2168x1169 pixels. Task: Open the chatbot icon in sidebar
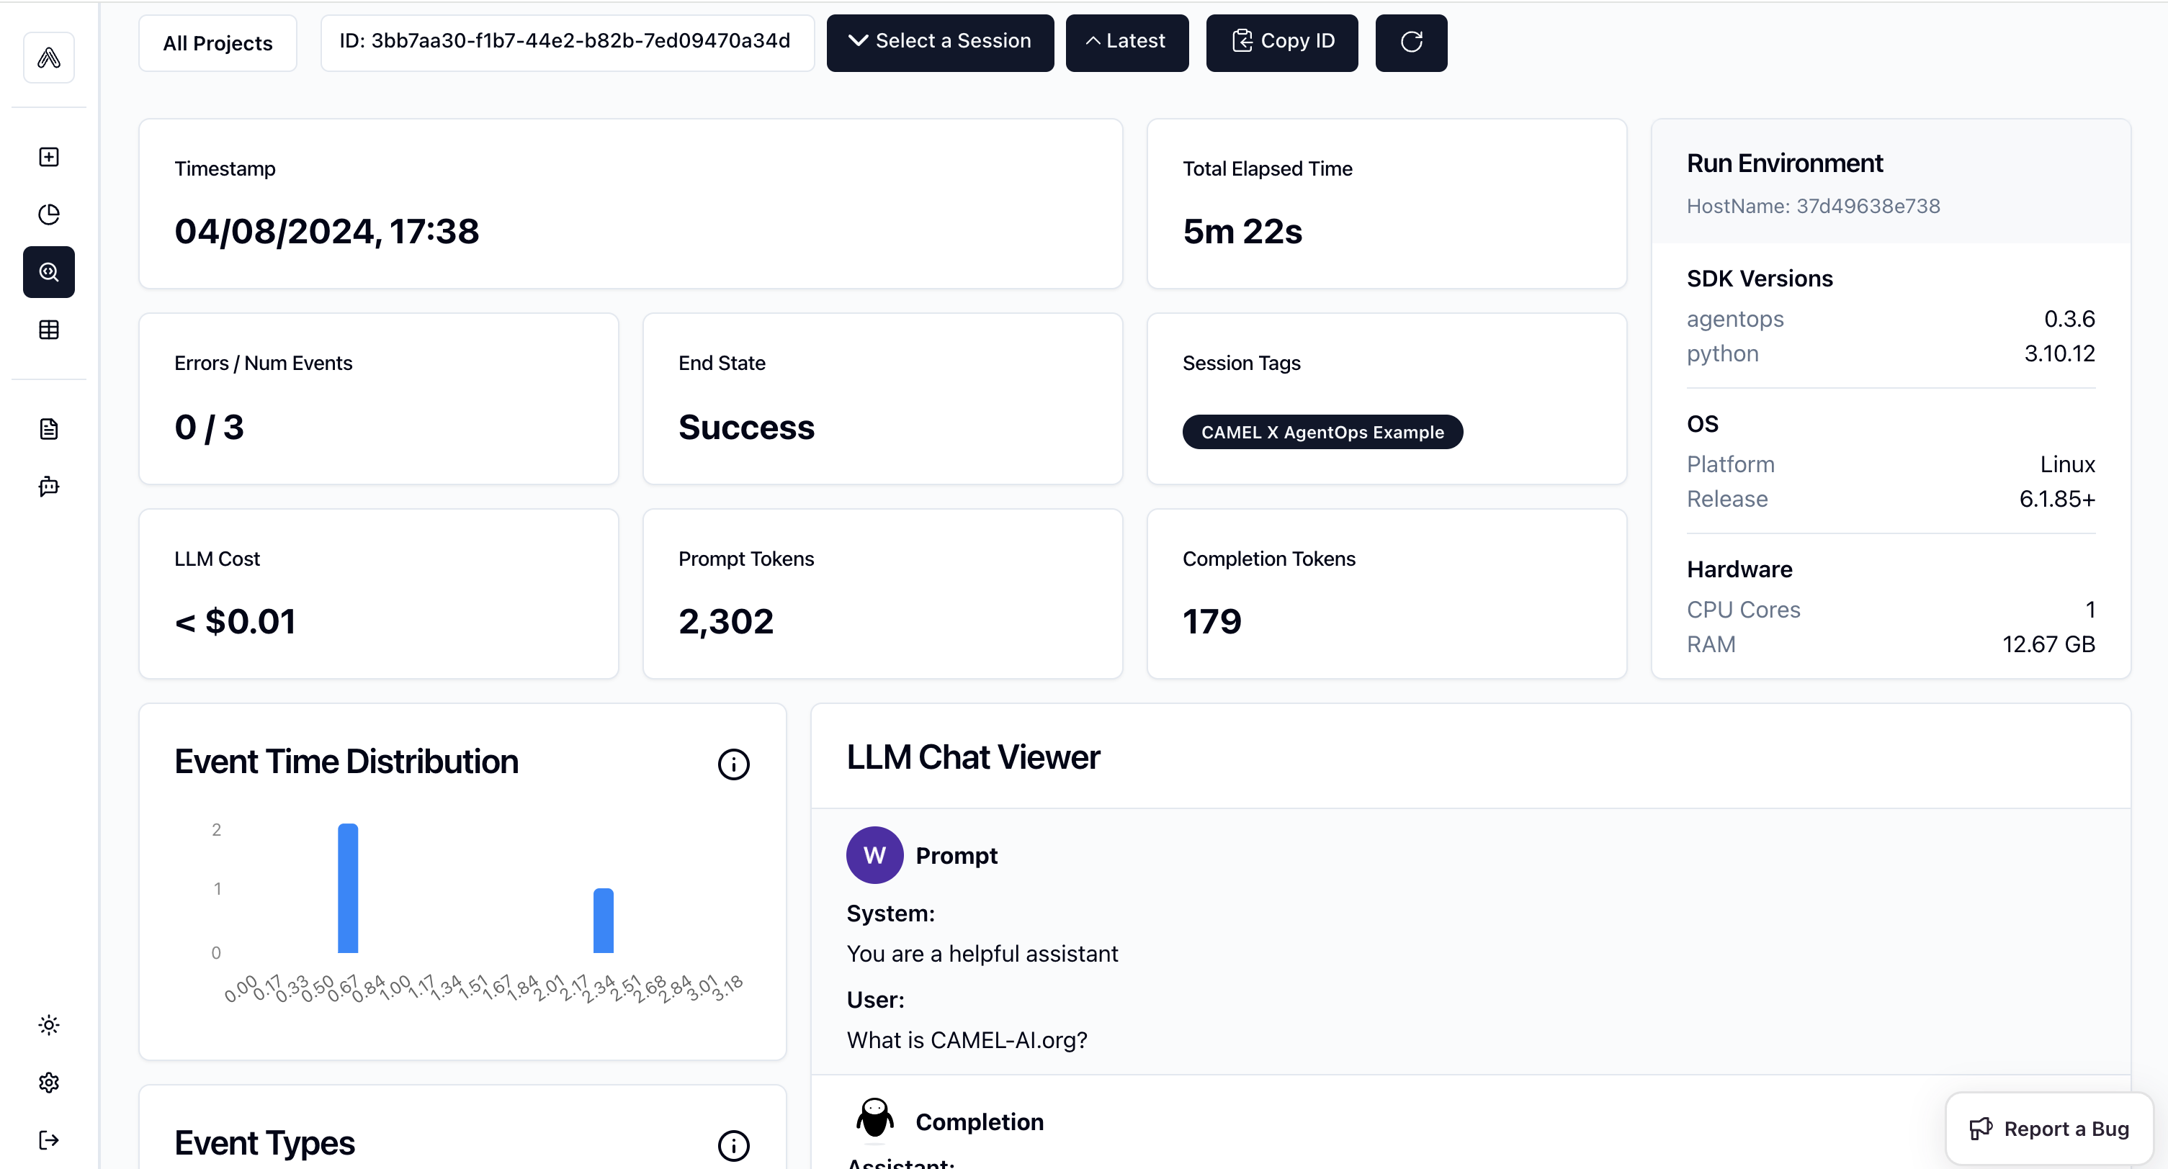point(49,486)
